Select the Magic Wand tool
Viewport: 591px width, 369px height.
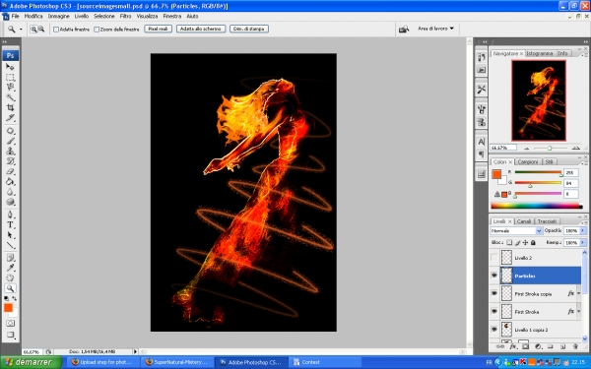point(10,97)
